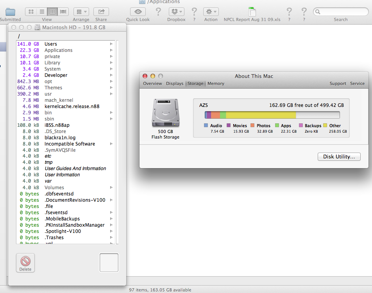Expand the Applications folder row
Viewport: 372px width, 293px height.
point(111,50)
